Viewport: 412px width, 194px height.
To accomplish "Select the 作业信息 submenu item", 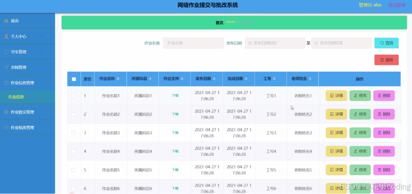I will [27, 97].
